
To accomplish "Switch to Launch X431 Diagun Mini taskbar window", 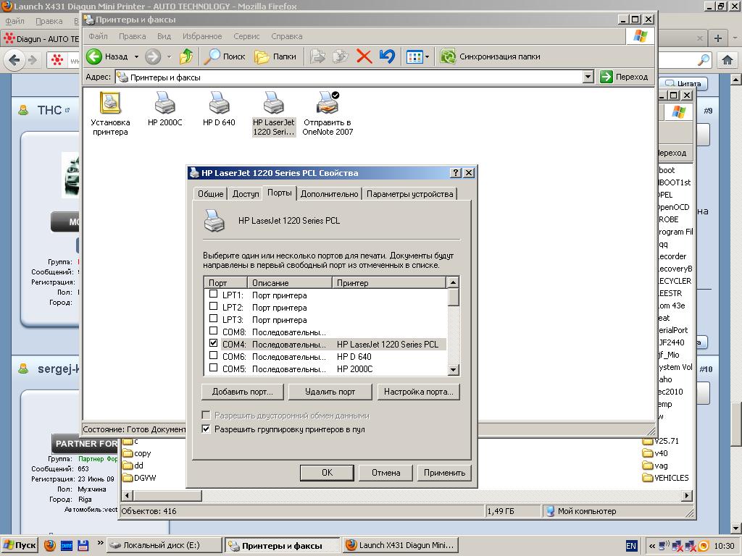I will [x=400, y=546].
